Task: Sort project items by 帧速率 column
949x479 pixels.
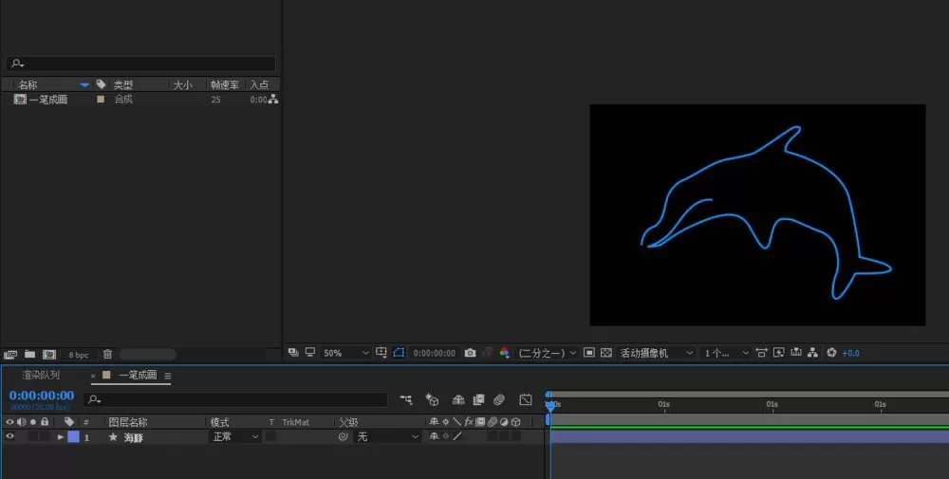Action: click(225, 84)
